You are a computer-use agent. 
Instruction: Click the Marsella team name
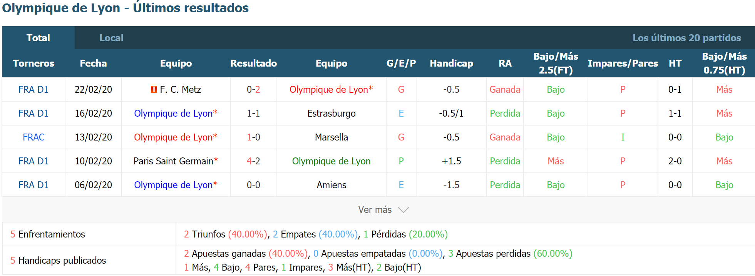point(331,137)
